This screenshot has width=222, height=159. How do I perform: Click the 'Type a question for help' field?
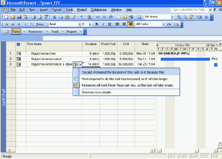coord(190,10)
